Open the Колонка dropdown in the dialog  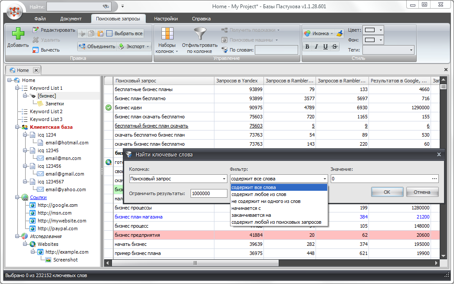(x=224, y=179)
